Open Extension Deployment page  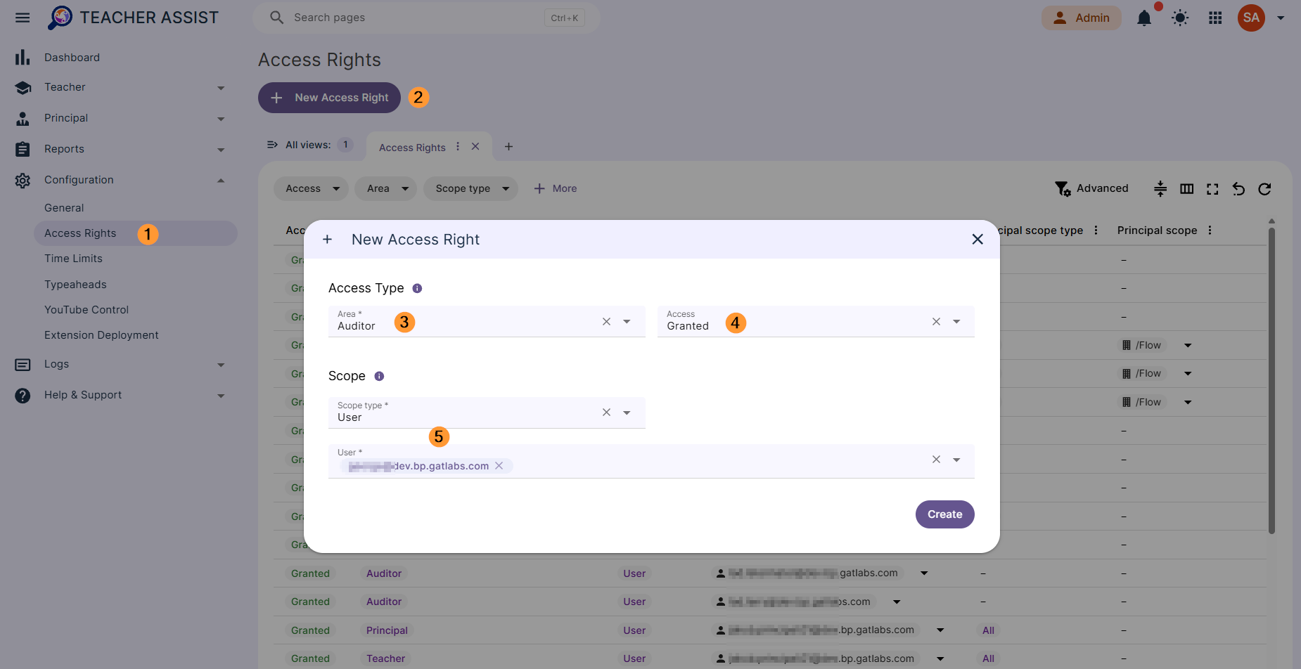101,335
